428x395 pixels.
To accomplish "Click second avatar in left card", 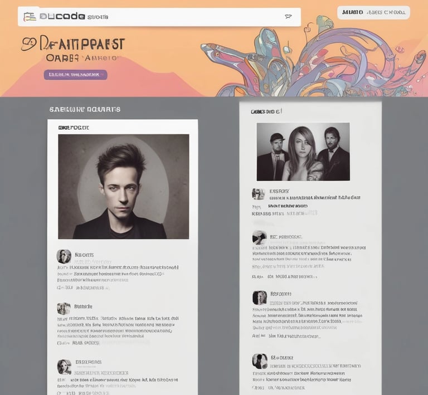I will pyautogui.click(x=64, y=309).
